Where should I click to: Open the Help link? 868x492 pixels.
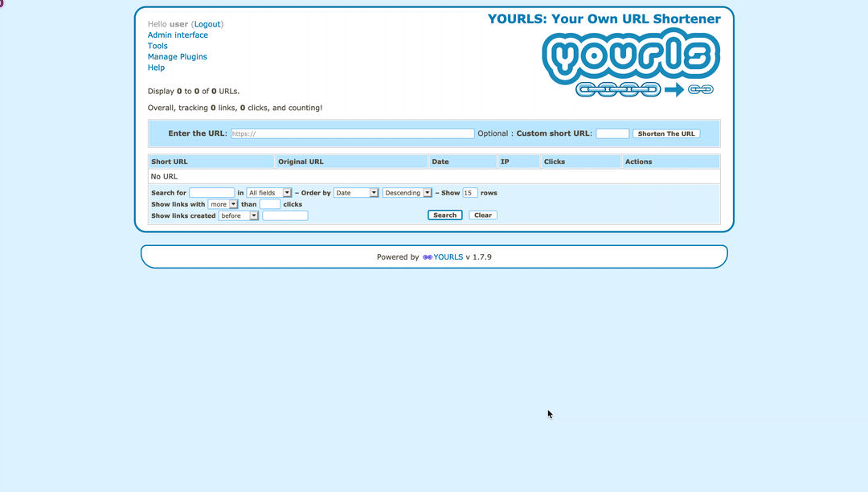click(156, 68)
